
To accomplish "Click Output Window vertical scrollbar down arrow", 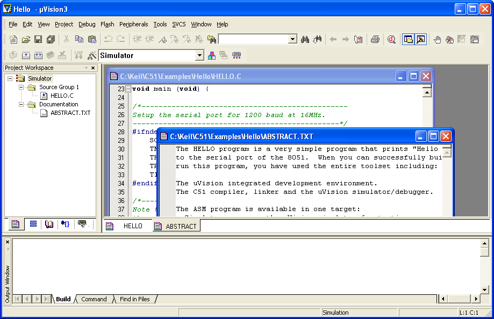I will click(484, 289).
